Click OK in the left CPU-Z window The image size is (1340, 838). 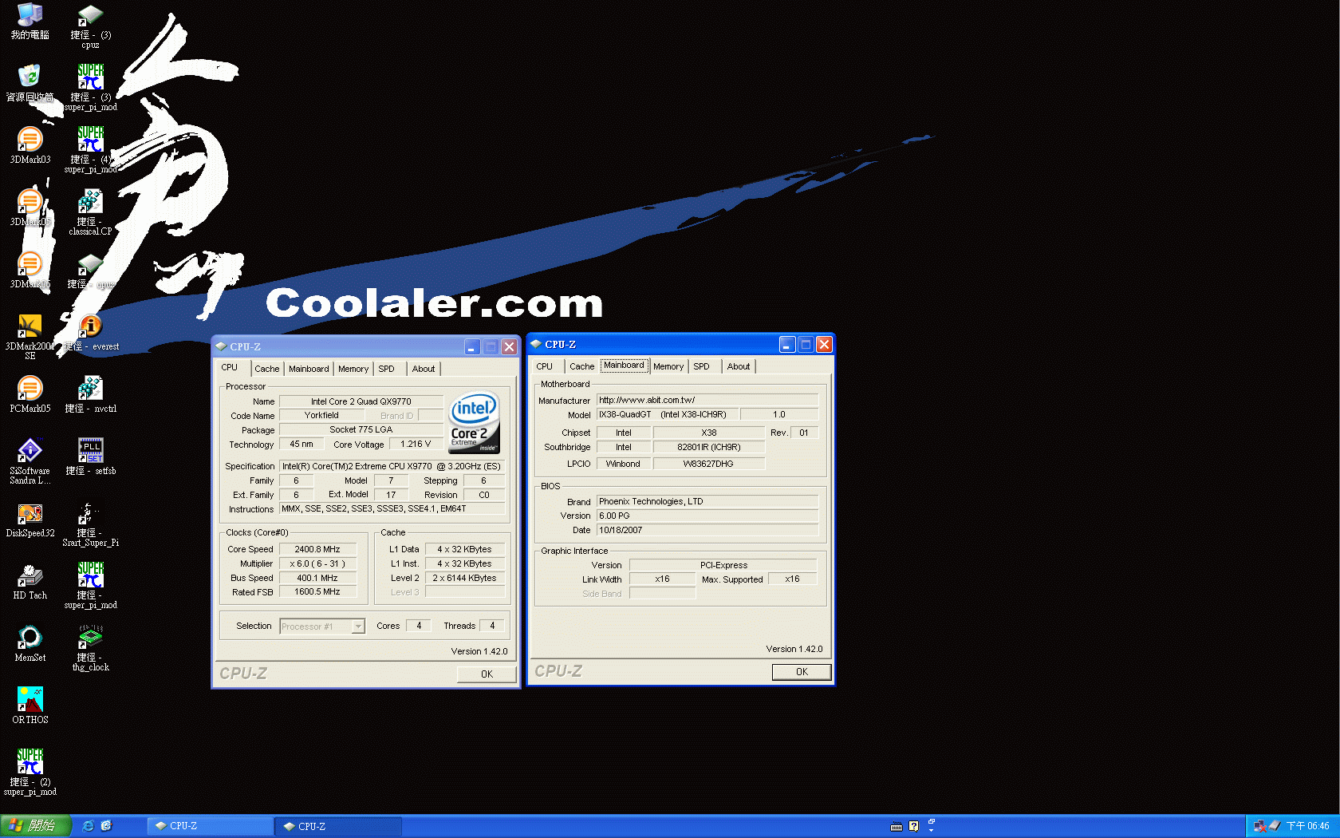click(487, 674)
